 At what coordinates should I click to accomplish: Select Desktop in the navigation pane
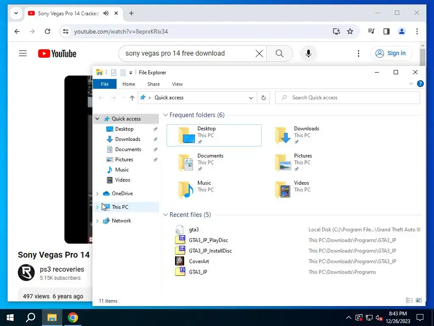(x=124, y=129)
